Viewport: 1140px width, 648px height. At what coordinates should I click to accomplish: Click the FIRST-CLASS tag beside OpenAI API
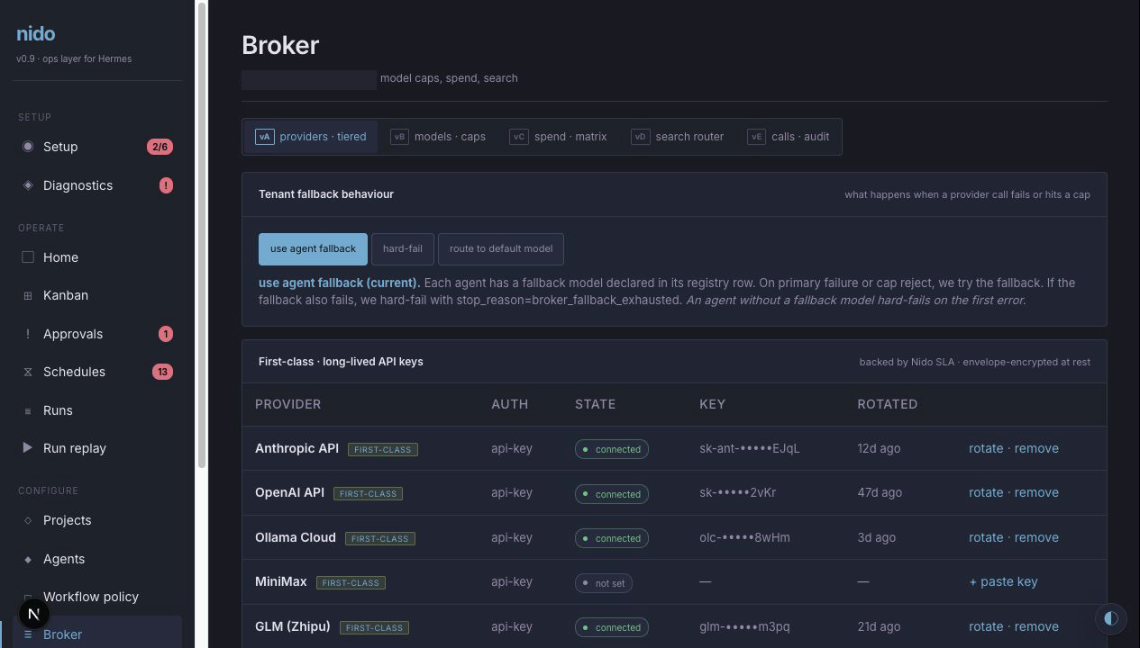click(x=368, y=494)
